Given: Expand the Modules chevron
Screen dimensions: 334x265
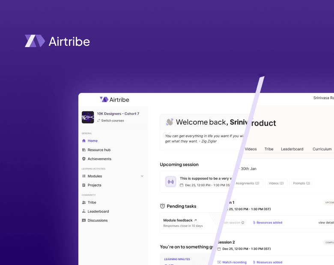Looking at the screenshot, I should click(142, 176).
